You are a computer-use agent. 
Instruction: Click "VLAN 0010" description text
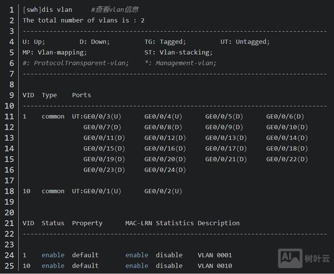[215, 266]
